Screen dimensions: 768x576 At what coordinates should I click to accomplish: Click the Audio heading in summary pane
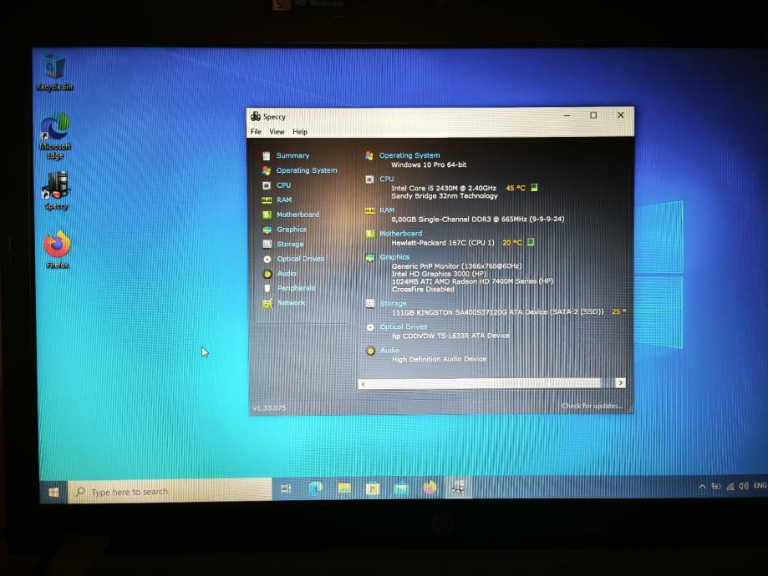(x=389, y=350)
